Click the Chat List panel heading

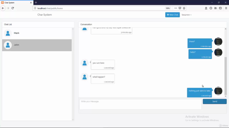8,25
